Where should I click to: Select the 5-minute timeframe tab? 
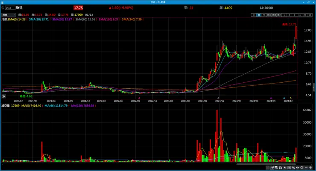point(294,15)
